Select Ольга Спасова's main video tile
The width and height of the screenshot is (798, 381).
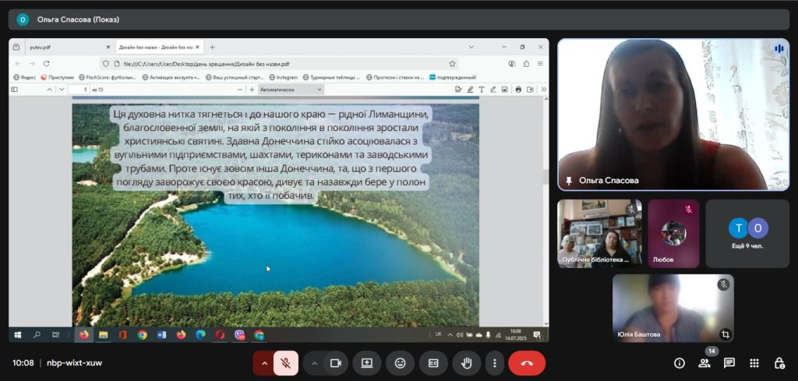673,114
